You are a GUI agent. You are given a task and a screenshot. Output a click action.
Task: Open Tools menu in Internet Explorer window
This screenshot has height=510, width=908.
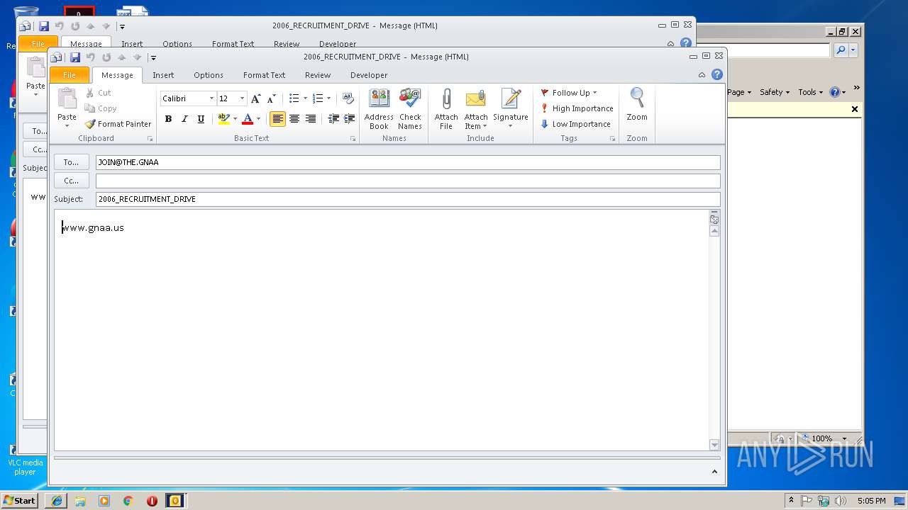(x=811, y=92)
